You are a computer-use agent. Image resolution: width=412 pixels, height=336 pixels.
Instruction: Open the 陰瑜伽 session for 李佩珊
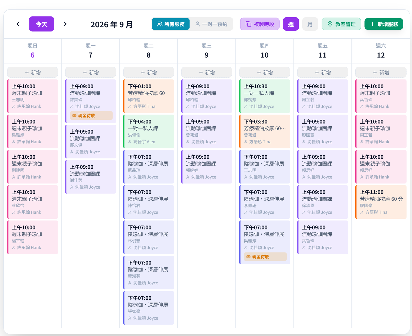(x=265, y=202)
